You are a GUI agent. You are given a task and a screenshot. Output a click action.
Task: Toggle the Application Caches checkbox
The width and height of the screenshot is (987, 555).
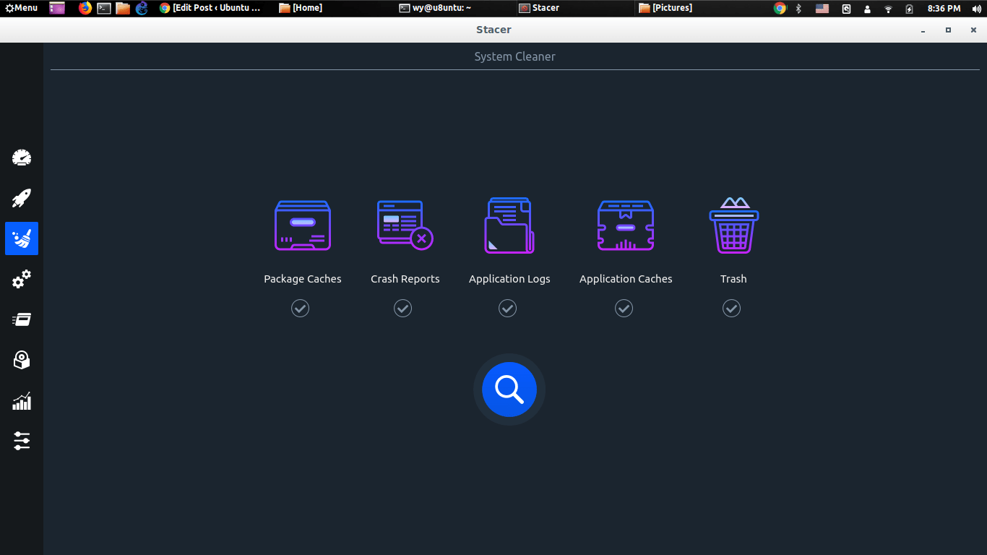tap(624, 309)
